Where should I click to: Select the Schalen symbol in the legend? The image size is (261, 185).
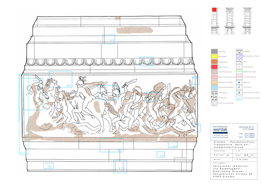(x=239, y=51)
